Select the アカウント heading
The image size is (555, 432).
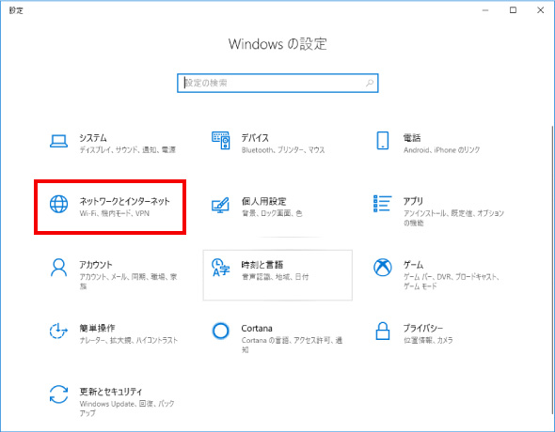pyautogui.click(x=96, y=265)
